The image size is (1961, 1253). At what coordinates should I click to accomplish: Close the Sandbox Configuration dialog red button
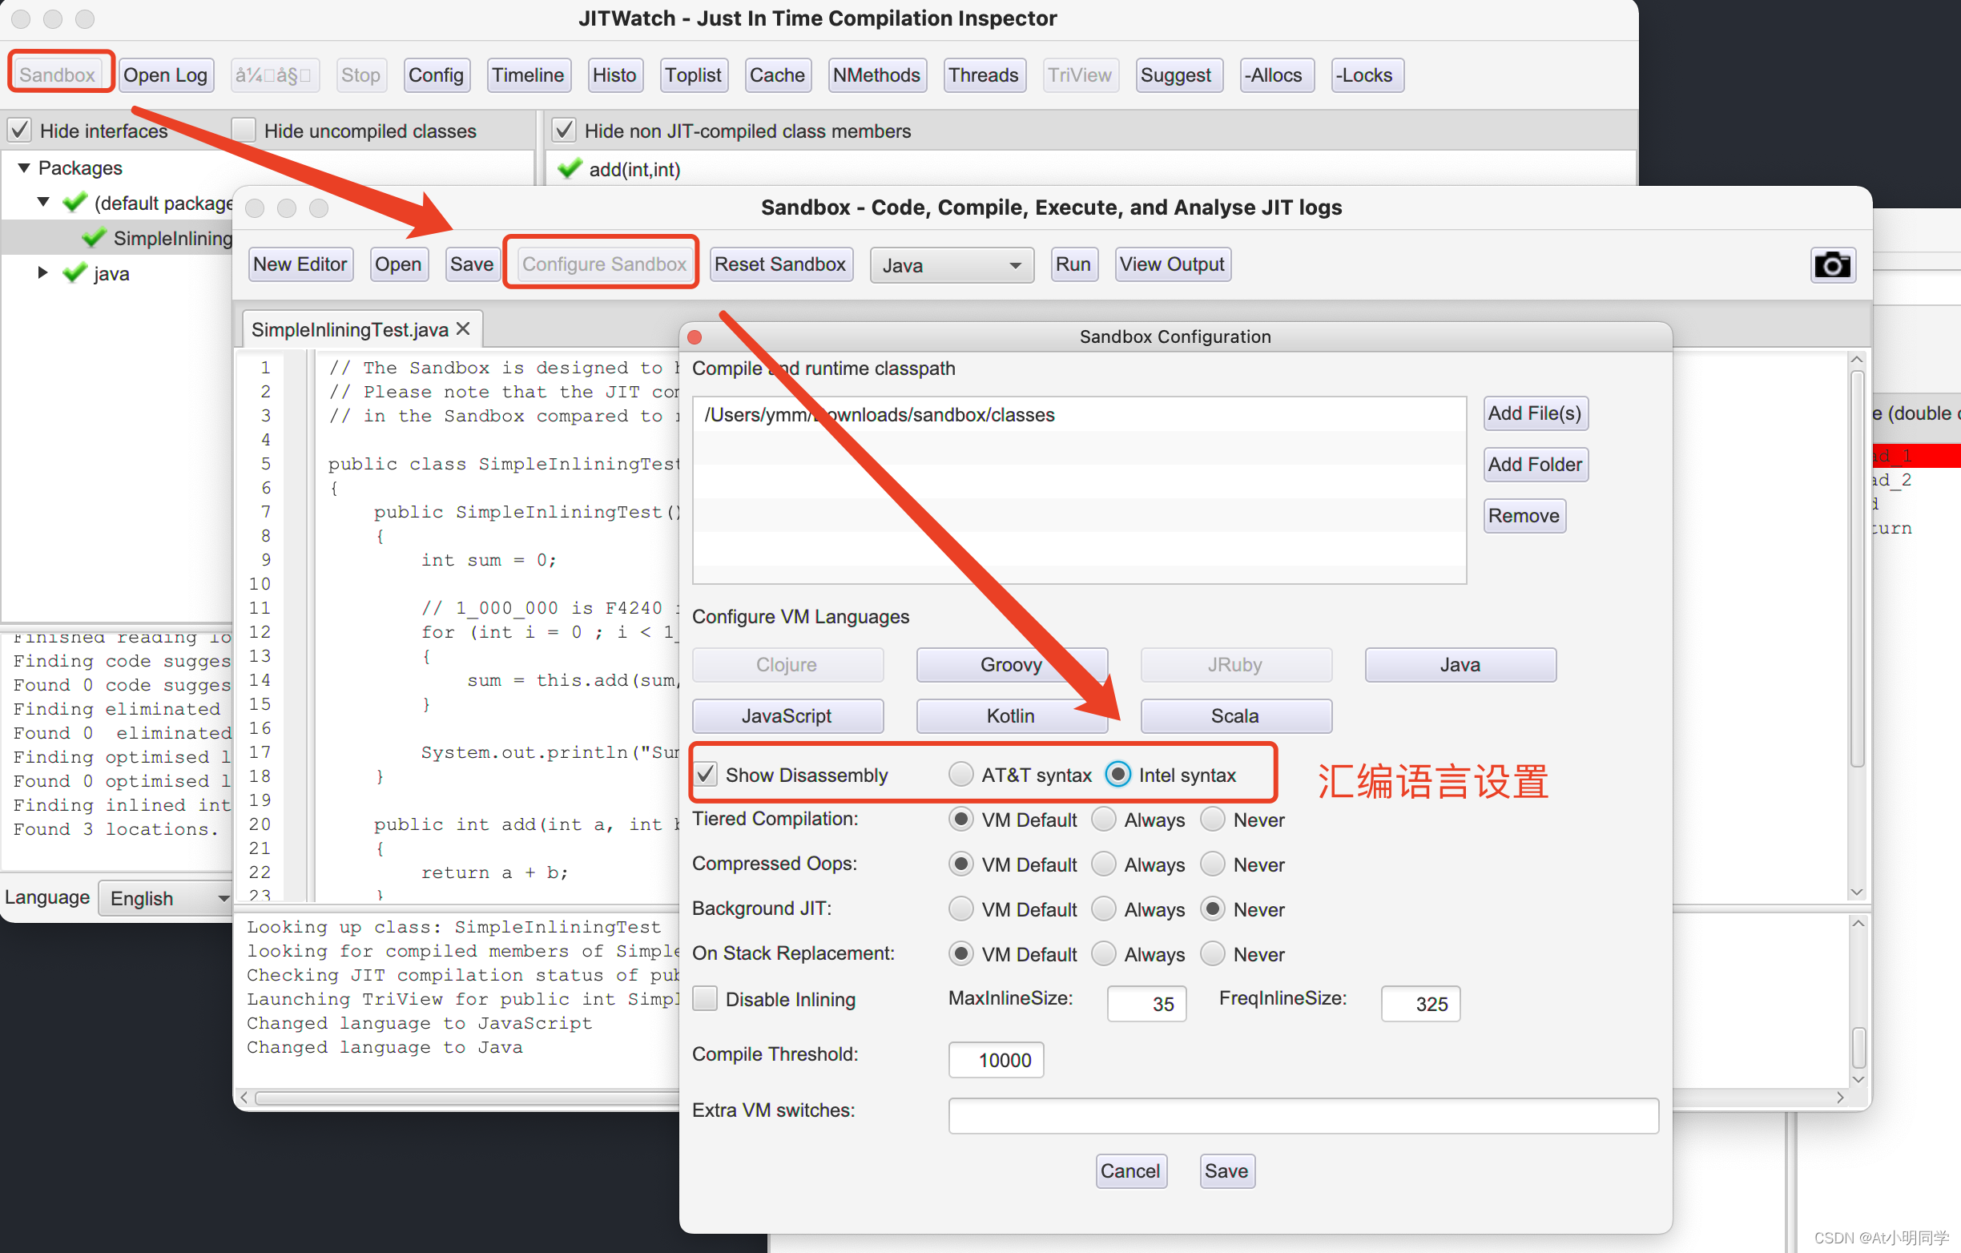(x=695, y=336)
